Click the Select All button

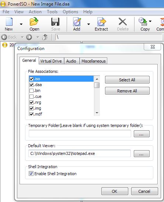(127, 80)
